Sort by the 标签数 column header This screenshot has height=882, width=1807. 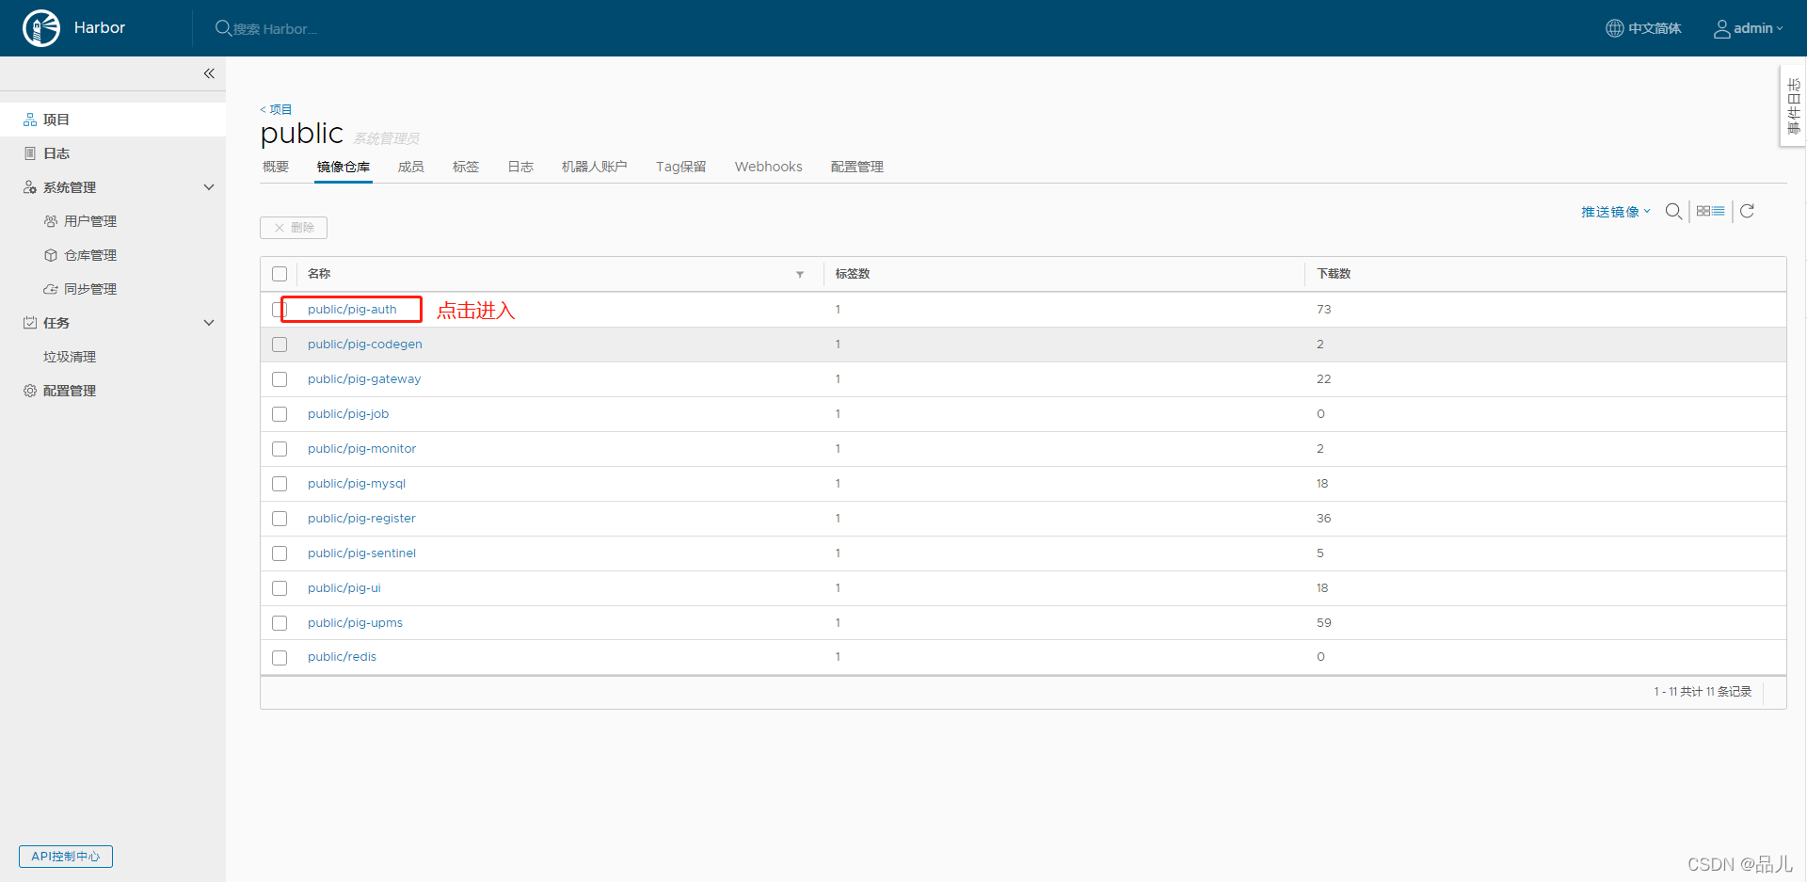coord(853,274)
